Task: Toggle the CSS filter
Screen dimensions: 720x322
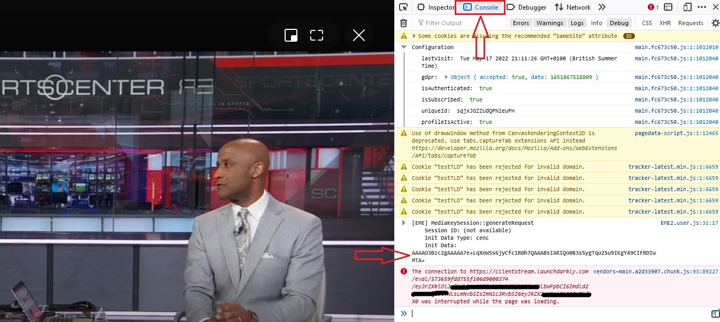Action: [647, 23]
